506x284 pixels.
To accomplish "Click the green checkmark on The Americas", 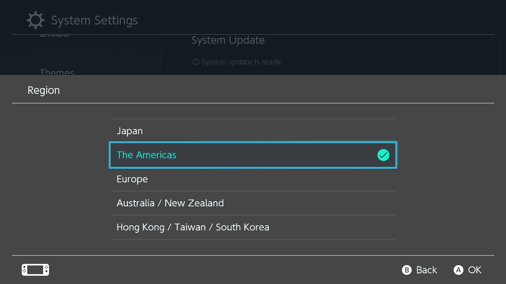I will pos(383,155).
